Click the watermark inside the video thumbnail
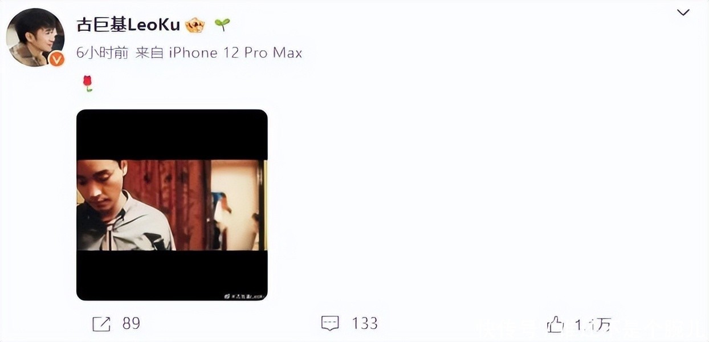This screenshot has width=709, height=342. tap(245, 296)
